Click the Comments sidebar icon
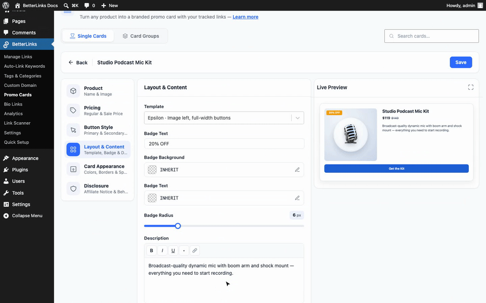This screenshot has width=486, height=303. click(6, 32)
